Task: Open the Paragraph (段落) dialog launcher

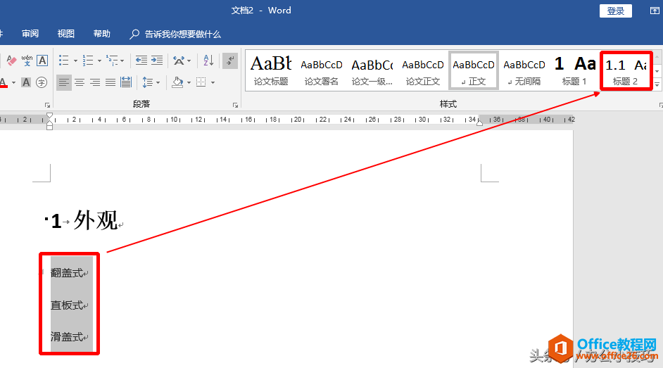Action: click(x=235, y=105)
